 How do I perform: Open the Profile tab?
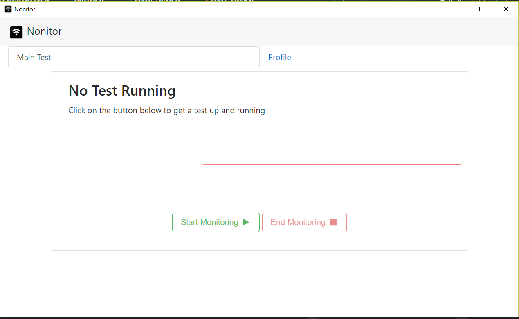pos(279,57)
